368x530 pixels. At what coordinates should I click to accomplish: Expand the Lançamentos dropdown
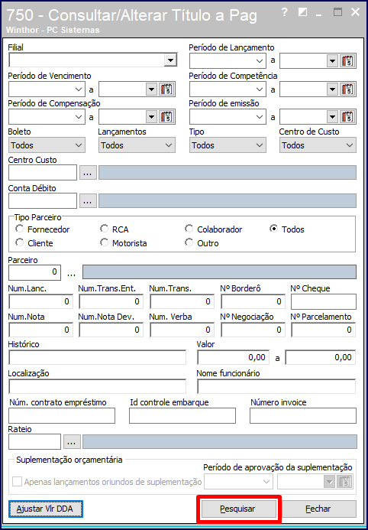(x=137, y=145)
